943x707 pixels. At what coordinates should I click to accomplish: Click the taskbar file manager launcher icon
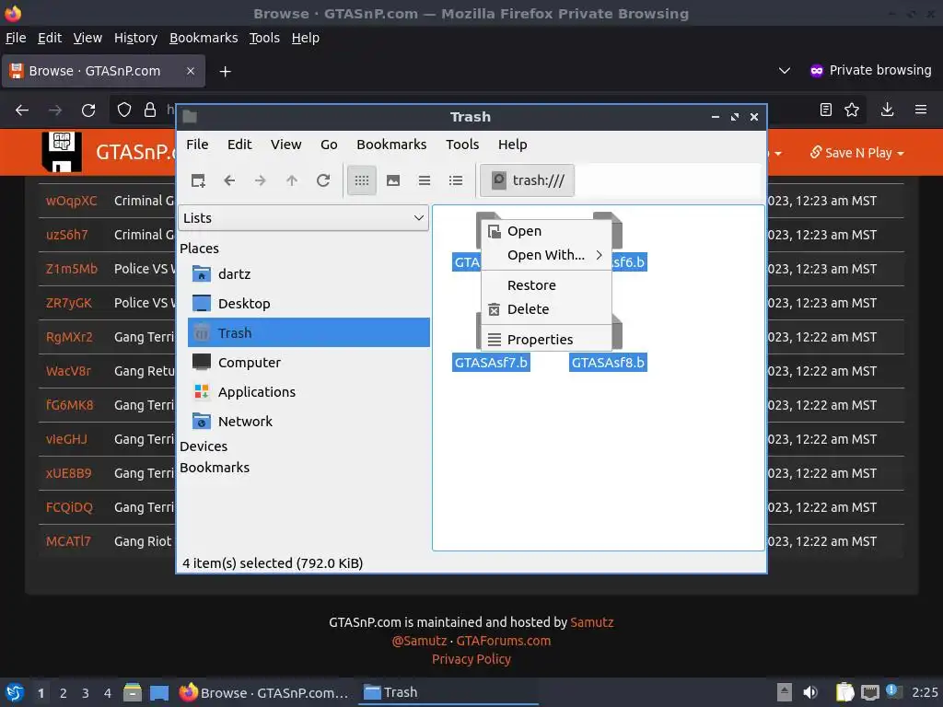[x=133, y=692]
